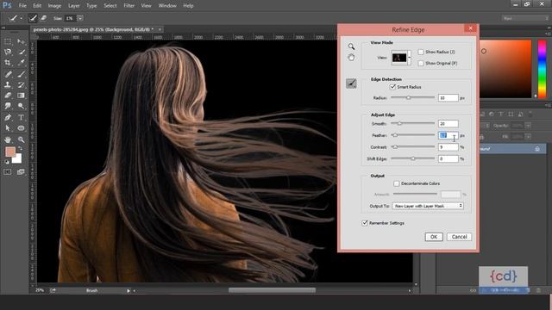Screen dimensions: 552x310
Task: Select the Clone Stamp tool
Action: 8,84
